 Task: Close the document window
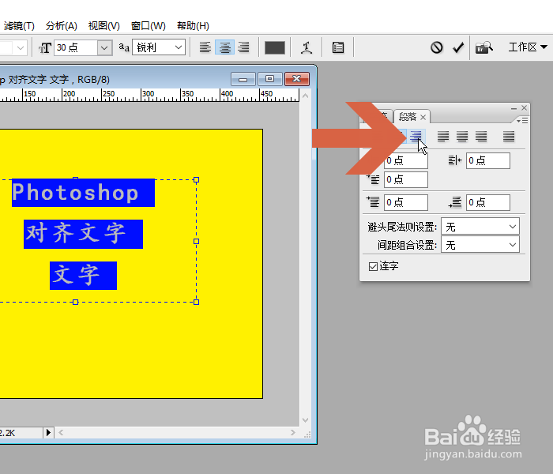pos(296,79)
